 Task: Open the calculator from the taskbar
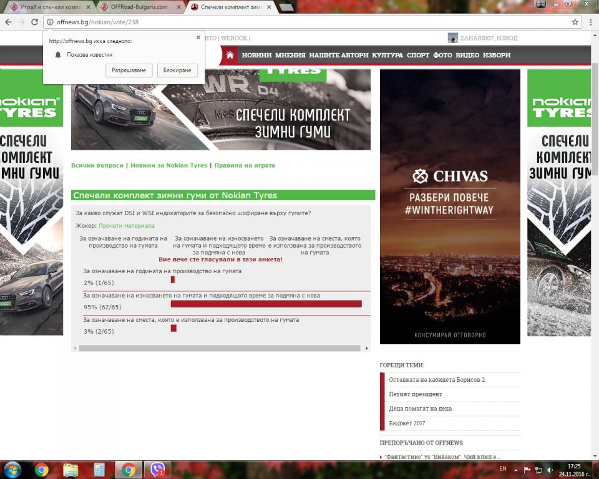pos(99,469)
